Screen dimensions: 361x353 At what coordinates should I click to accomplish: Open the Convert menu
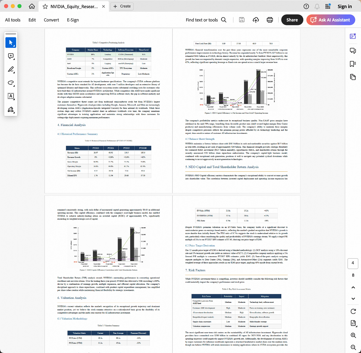[51, 20]
